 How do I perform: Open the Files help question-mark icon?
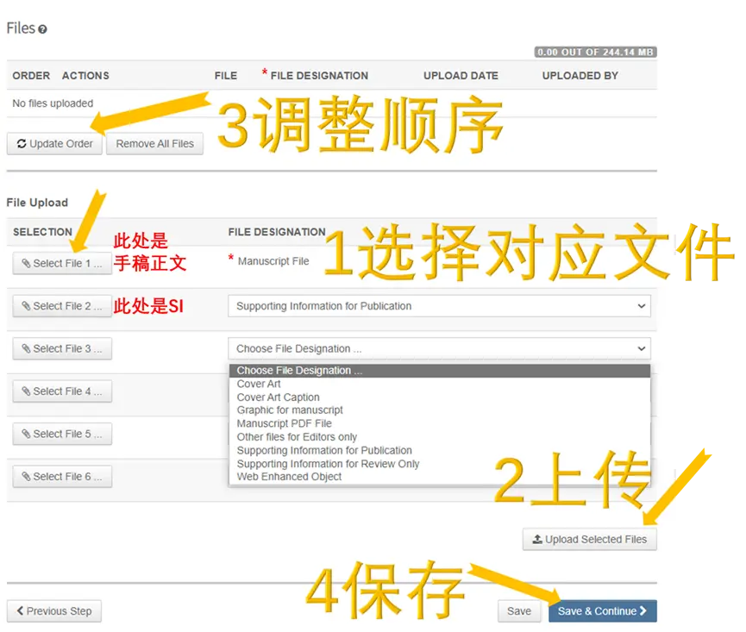pos(42,29)
